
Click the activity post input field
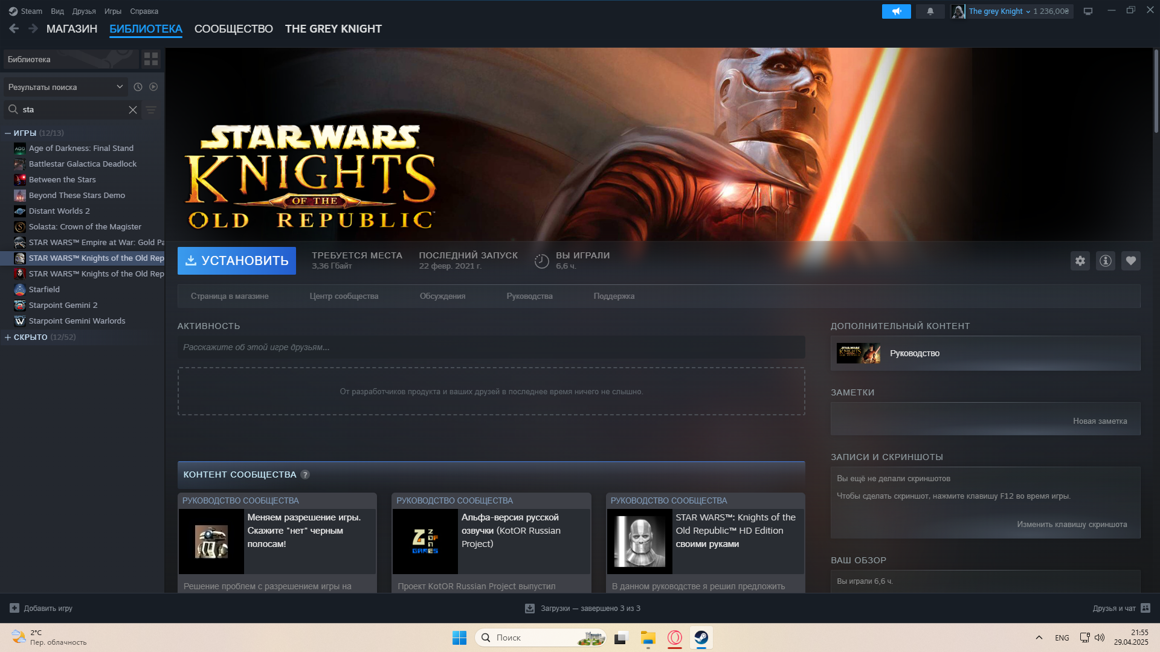tap(491, 347)
